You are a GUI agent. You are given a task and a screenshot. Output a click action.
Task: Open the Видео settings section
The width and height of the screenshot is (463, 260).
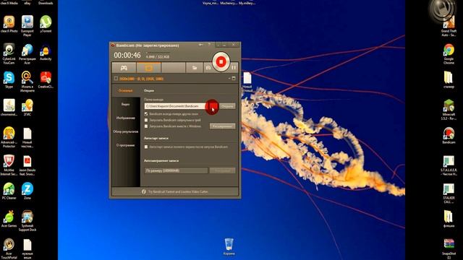(x=125, y=104)
